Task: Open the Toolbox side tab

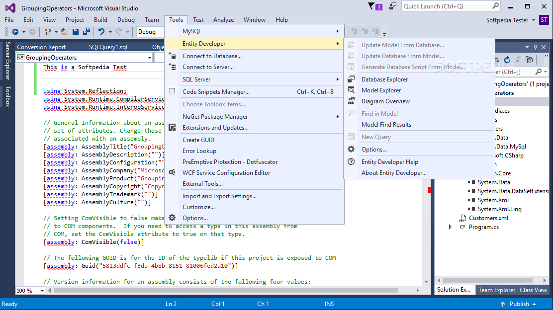Action: pos(7,96)
